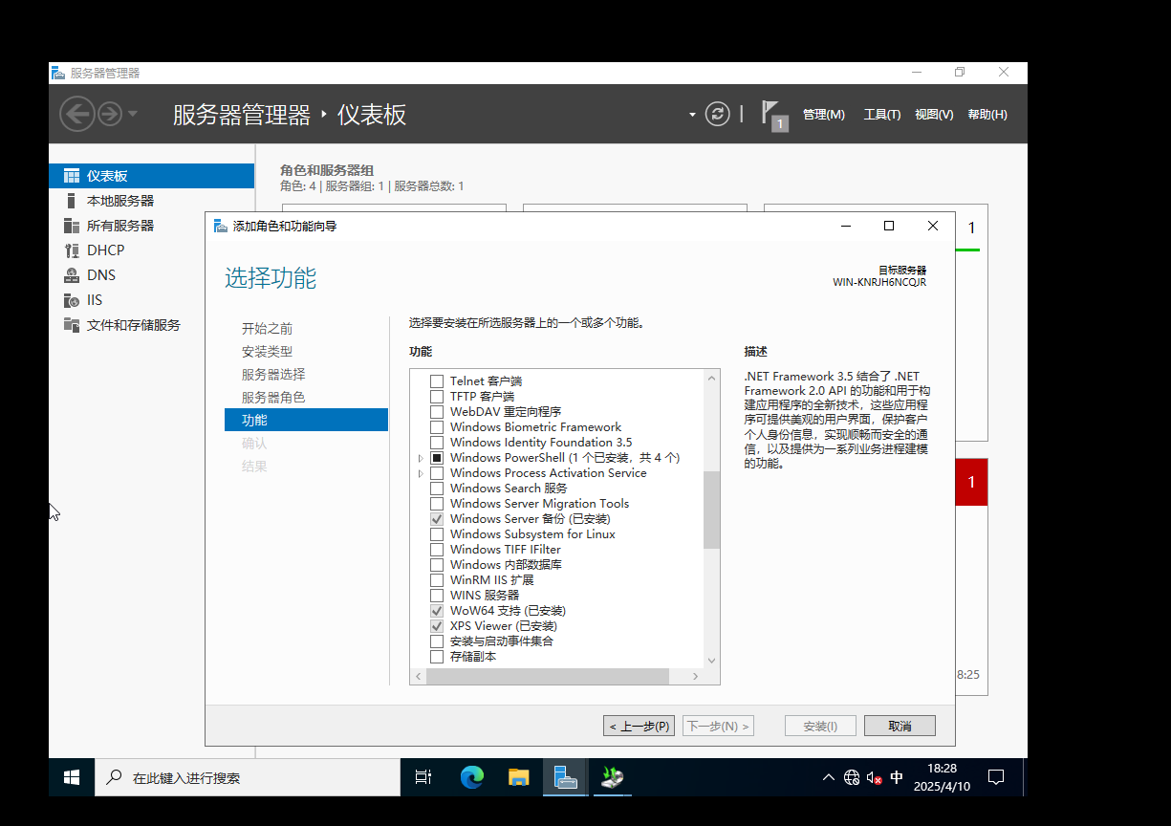Go to 服务器角色 wizard step
The height and width of the screenshot is (826, 1171).
click(273, 398)
